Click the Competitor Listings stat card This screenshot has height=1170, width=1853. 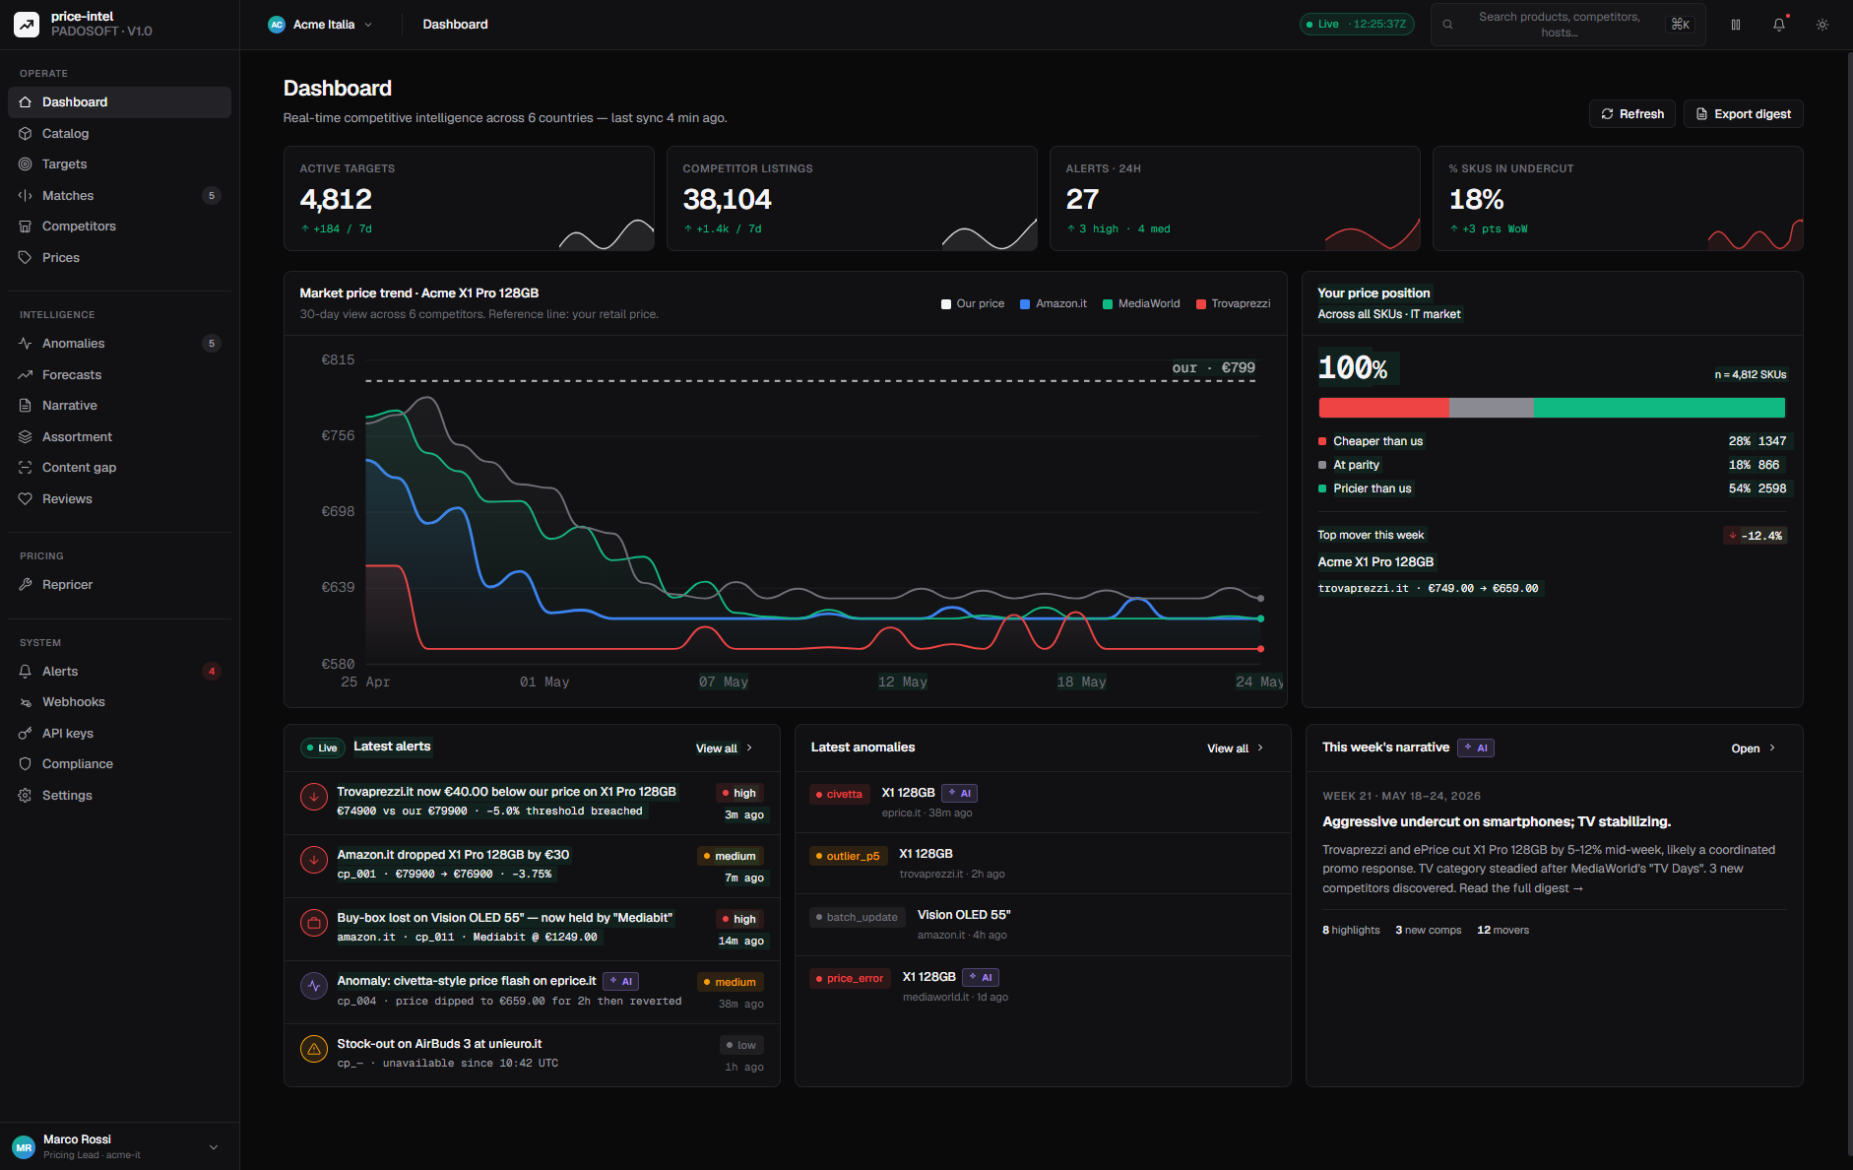(852, 199)
